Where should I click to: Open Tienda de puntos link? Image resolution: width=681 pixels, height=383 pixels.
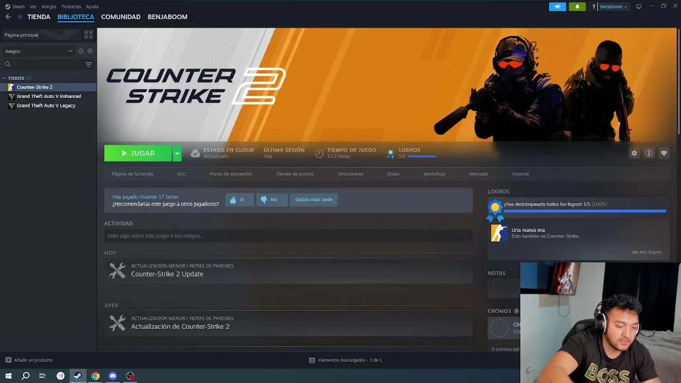pyautogui.click(x=295, y=174)
